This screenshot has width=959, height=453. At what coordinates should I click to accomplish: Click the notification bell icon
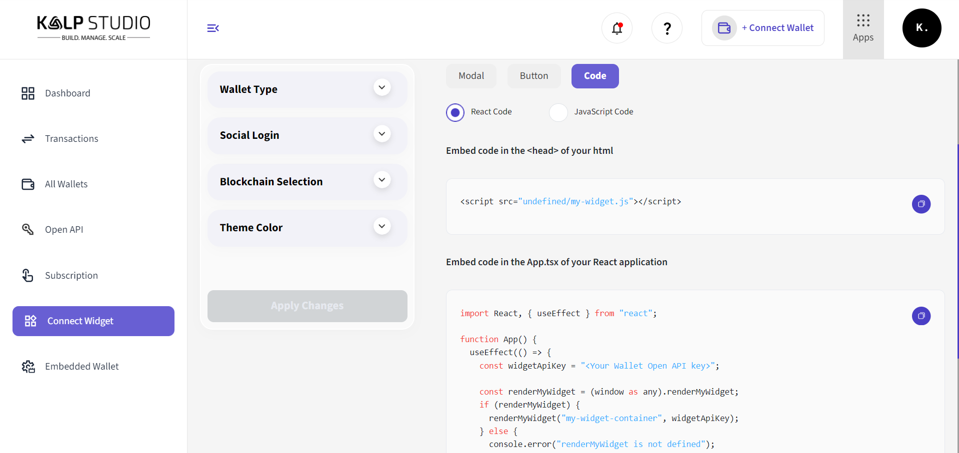coord(617,28)
